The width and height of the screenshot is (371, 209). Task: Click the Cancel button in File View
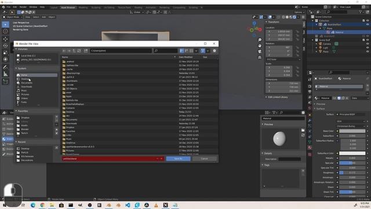[x=204, y=158]
